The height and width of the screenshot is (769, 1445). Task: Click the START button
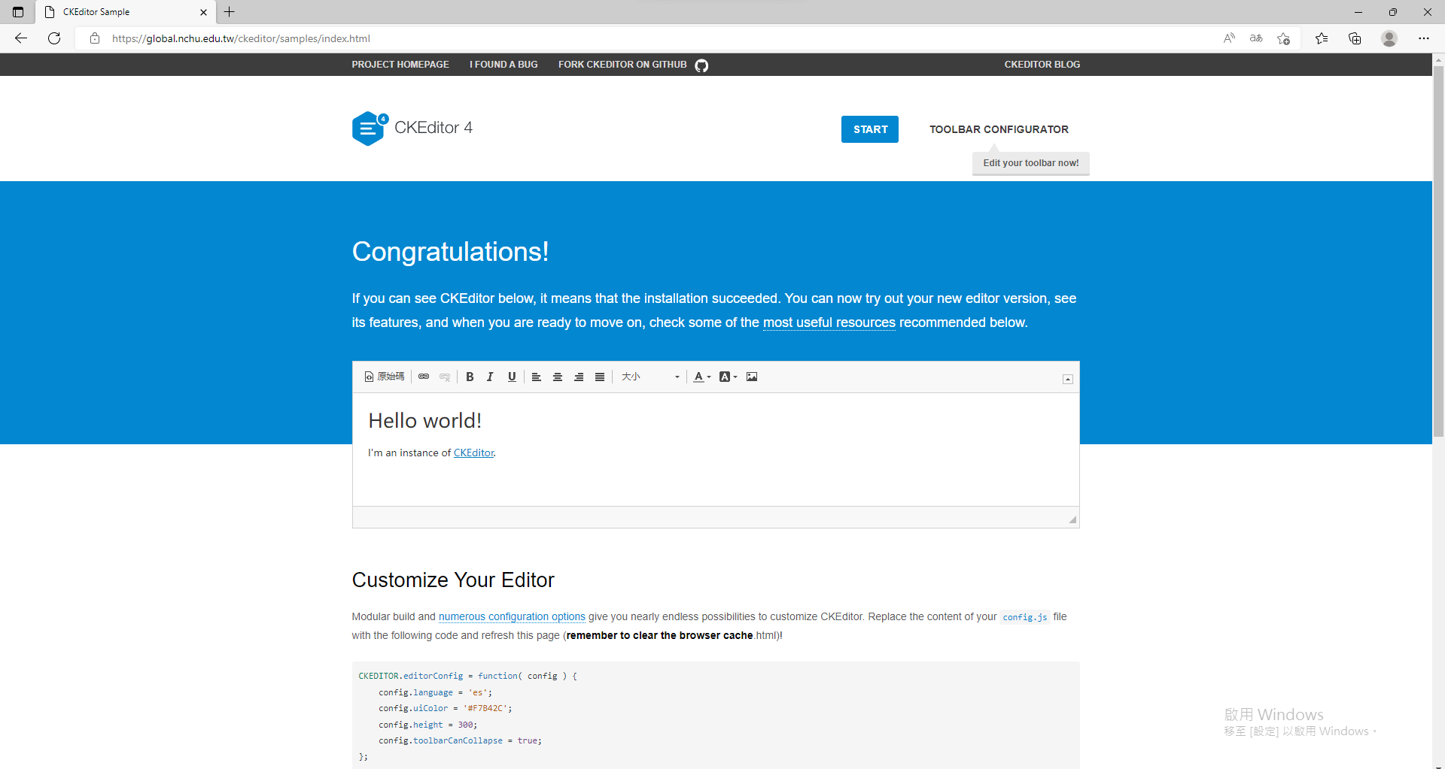870,129
